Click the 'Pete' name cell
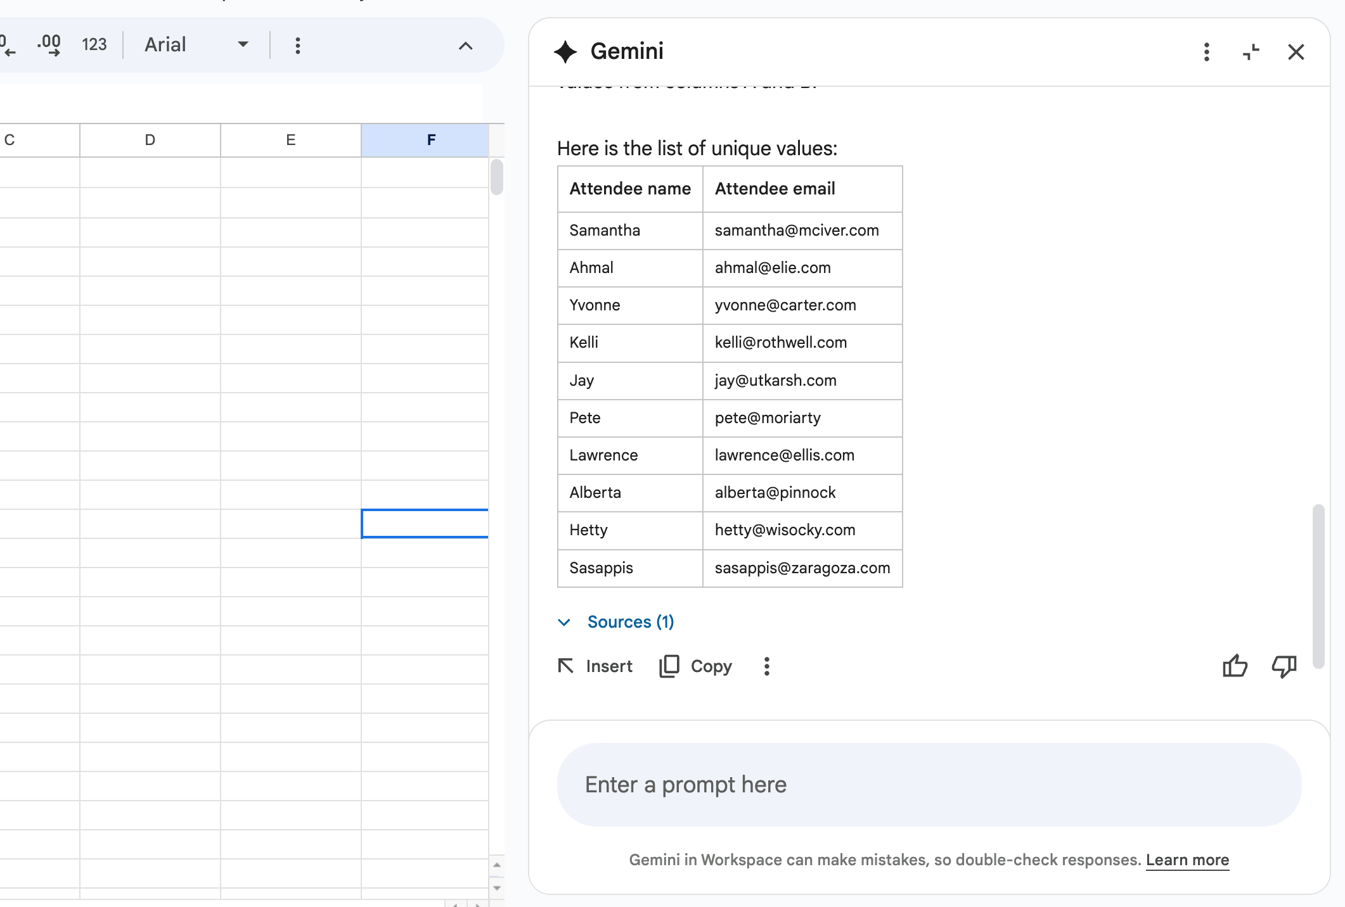 tap(630, 418)
